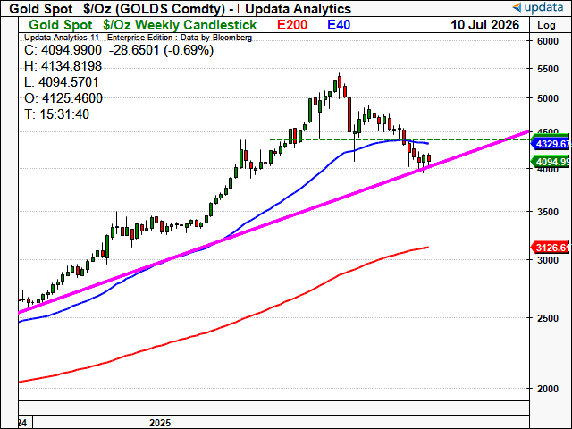Click the magenta trendline
Image resolution: width=572 pixels, height=429 pixels.
(273, 222)
